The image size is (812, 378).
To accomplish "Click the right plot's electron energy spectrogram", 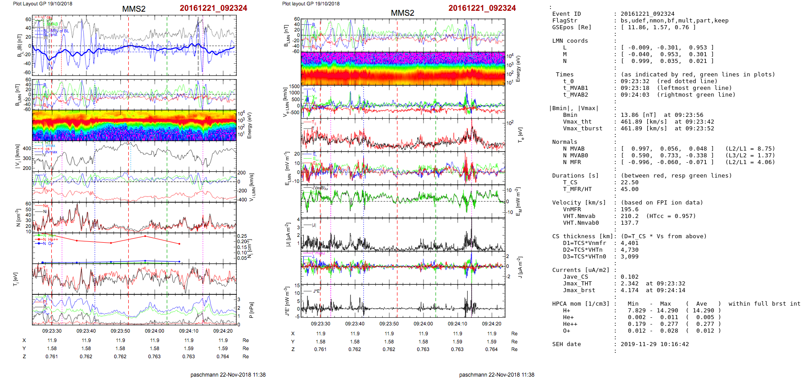I will tap(403, 68).
